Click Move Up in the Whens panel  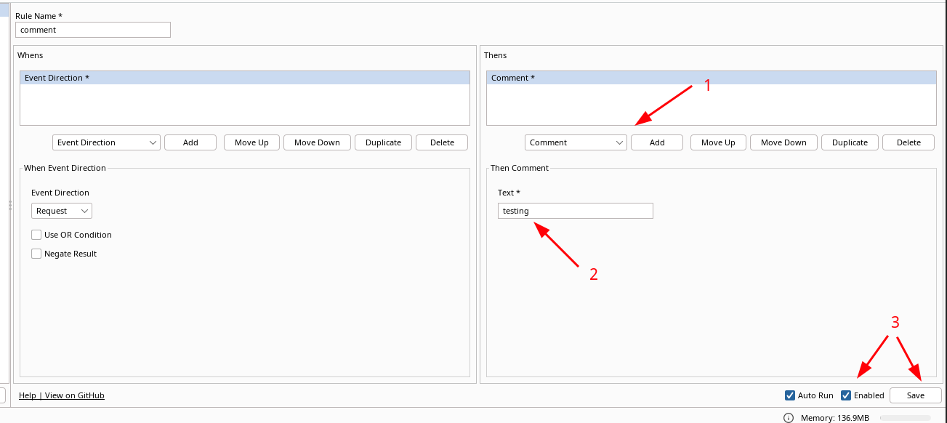[251, 142]
